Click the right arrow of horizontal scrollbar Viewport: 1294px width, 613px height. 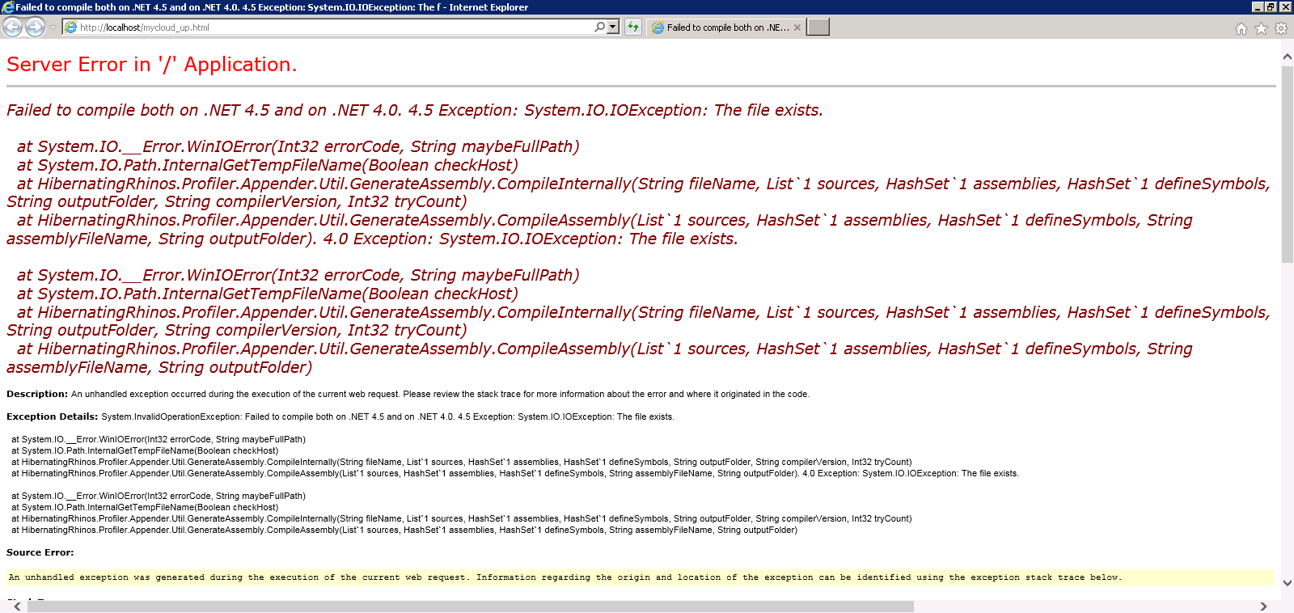click(1264, 607)
